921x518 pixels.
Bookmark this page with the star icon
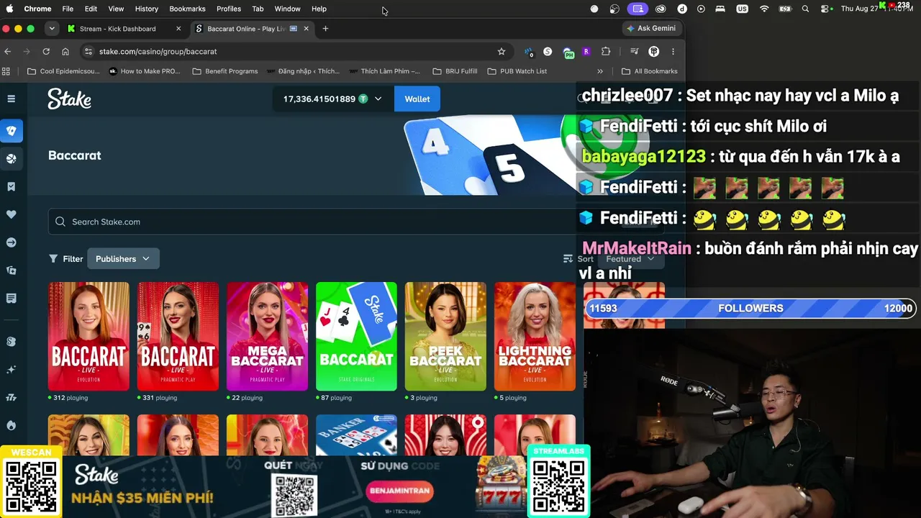(502, 52)
